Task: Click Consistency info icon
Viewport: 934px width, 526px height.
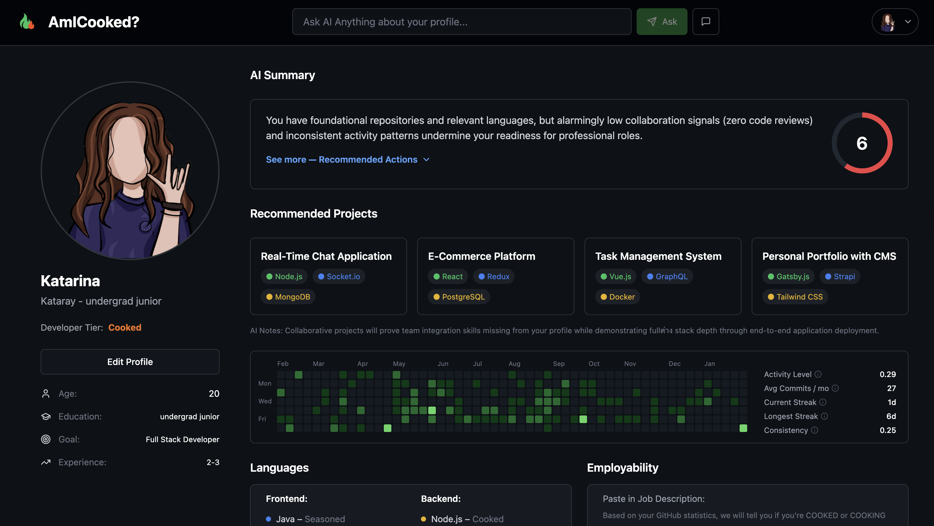Action: point(814,430)
